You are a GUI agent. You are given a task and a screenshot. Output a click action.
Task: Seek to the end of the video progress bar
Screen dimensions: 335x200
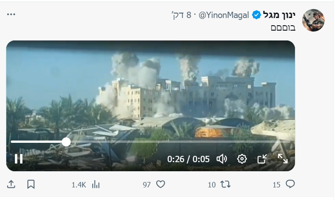click(289, 142)
